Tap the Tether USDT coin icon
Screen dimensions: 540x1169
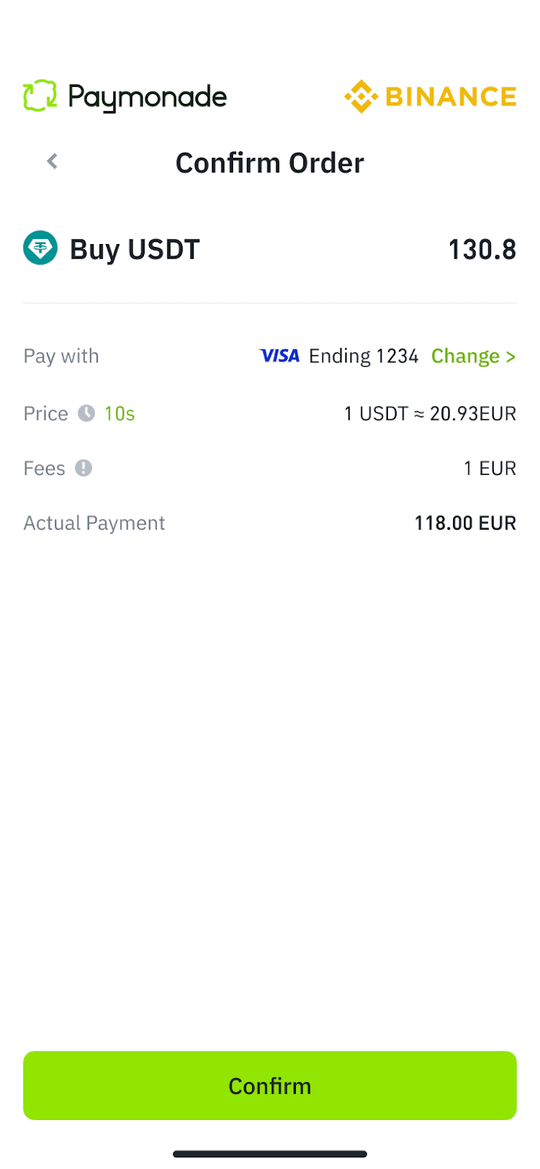point(40,248)
